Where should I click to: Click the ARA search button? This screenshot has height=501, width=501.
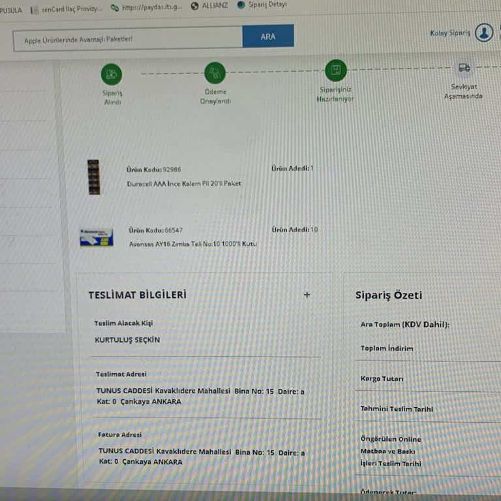click(x=268, y=36)
